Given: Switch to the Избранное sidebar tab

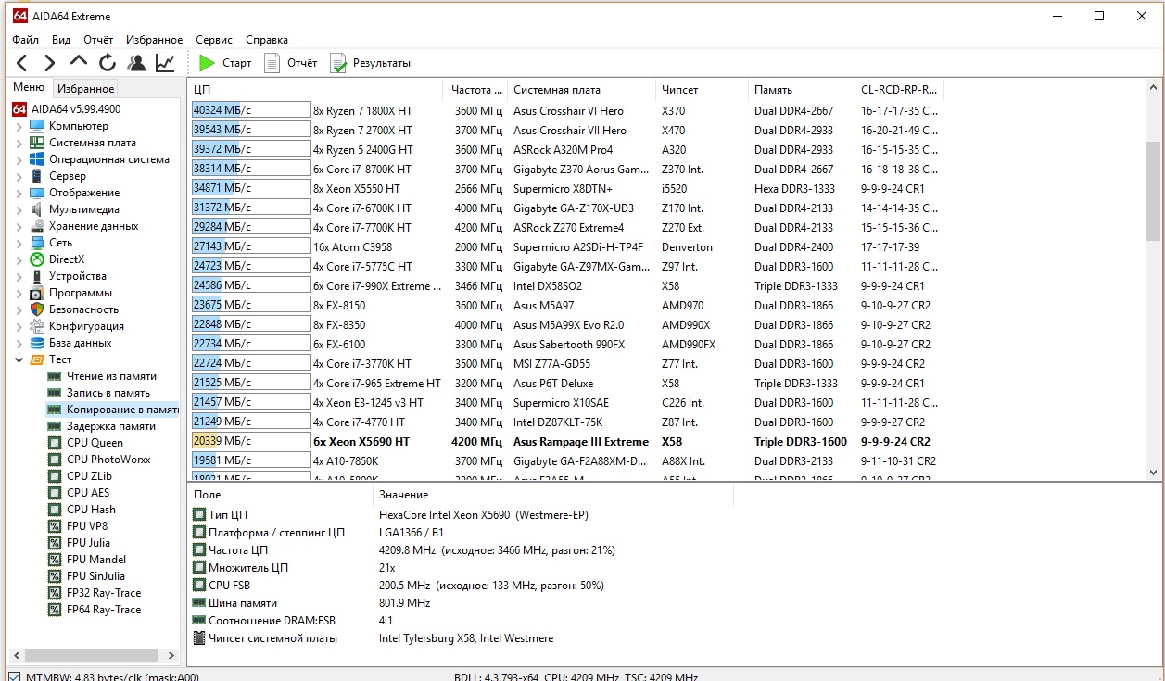Looking at the screenshot, I should [85, 89].
